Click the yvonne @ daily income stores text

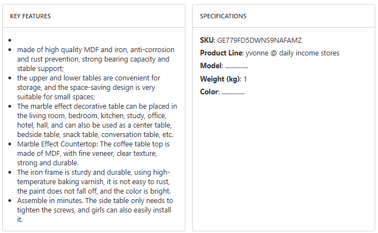point(293,53)
